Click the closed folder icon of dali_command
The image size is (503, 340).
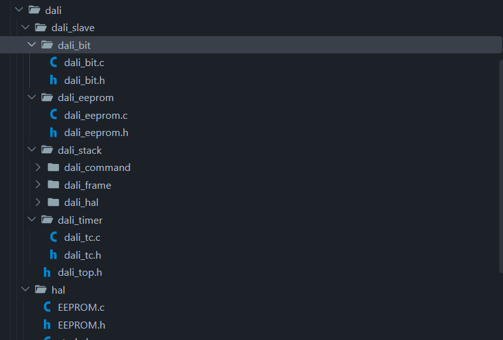pyautogui.click(x=53, y=167)
